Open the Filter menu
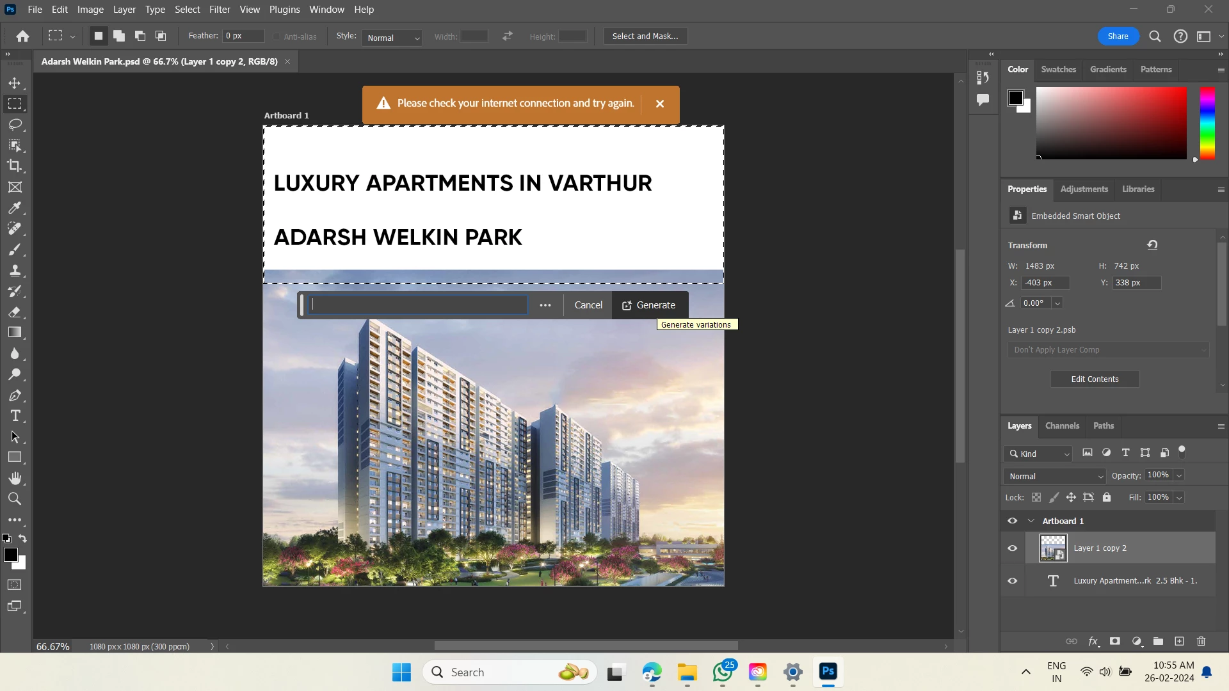 pos(220,10)
